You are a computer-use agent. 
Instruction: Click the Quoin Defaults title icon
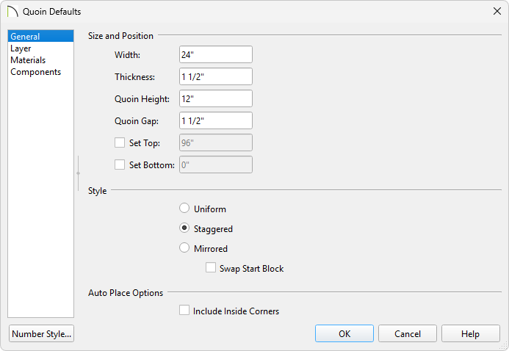(x=12, y=11)
